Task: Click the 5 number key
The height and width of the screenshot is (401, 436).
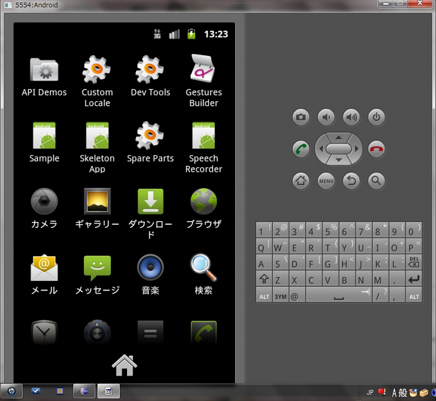Action: point(331,230)
